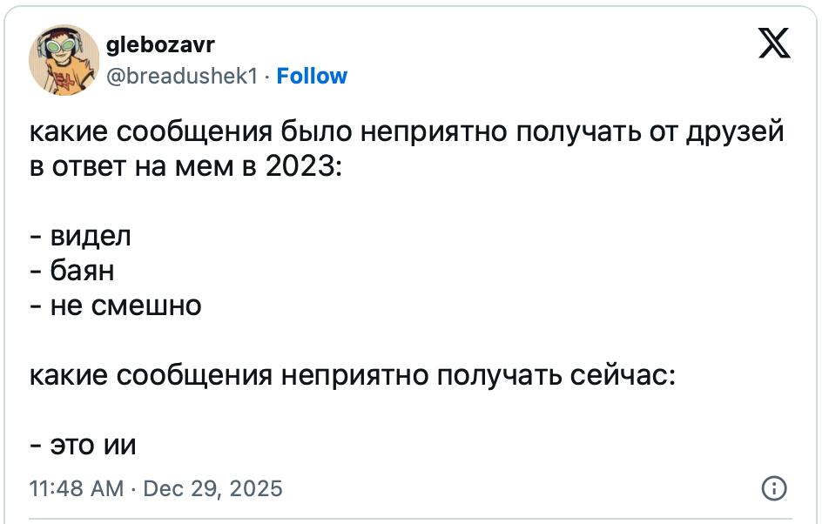The height and width of the screenshot is (524, 822).
Task: Click the 11:48 AM time text
Action: 77,488
